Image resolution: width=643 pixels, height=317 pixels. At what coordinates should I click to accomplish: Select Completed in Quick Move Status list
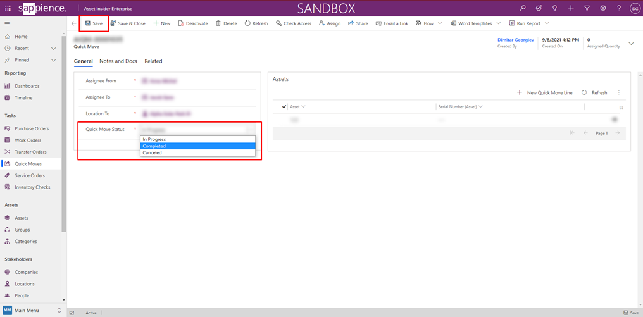point(197,146)
